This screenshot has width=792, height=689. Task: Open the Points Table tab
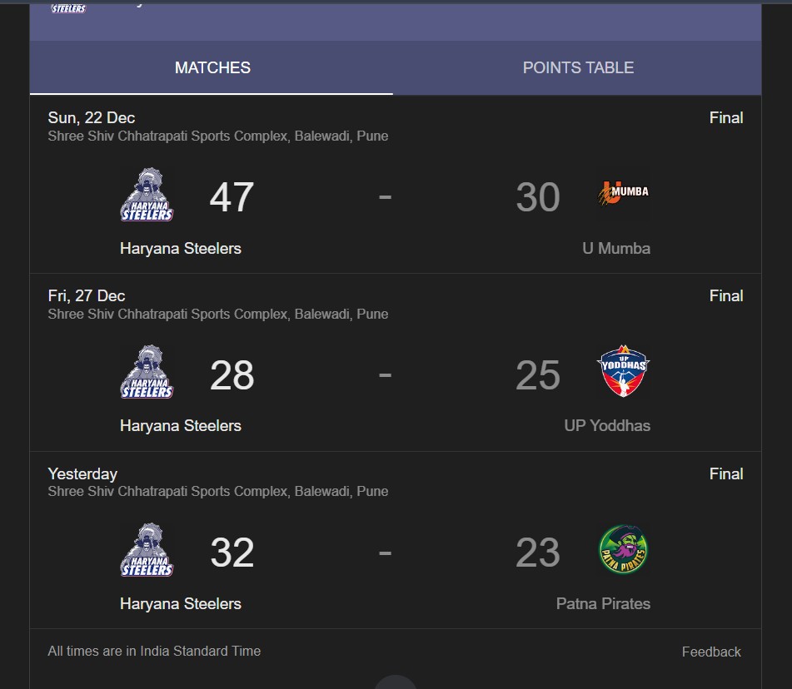point(578,68)
